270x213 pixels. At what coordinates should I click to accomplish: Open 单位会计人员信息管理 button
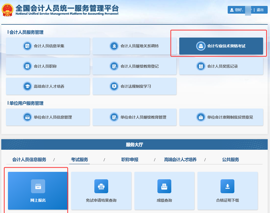tap(48, 117)
